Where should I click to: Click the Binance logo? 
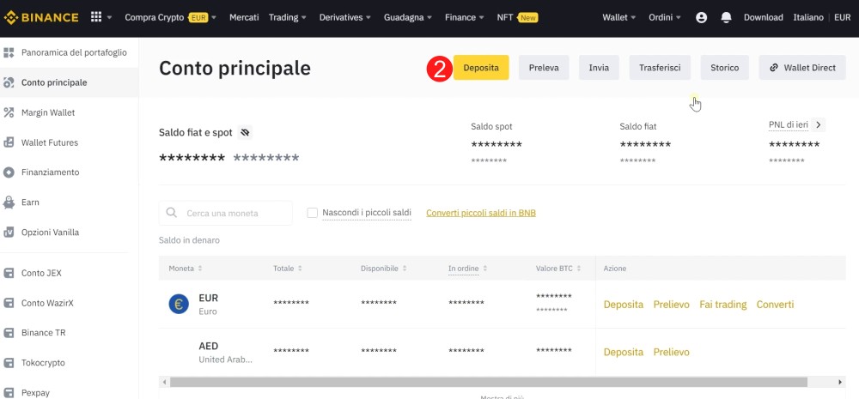pos(41,17)
